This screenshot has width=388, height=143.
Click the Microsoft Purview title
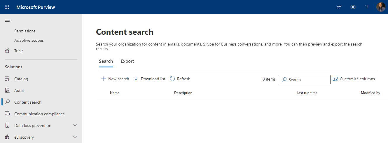tap(36, 7)
